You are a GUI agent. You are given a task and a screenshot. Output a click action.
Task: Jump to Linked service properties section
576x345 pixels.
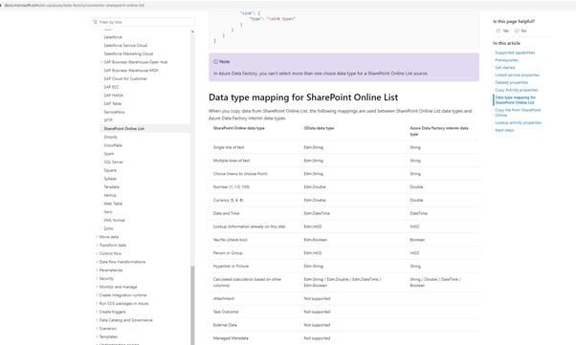click(518, 75)
